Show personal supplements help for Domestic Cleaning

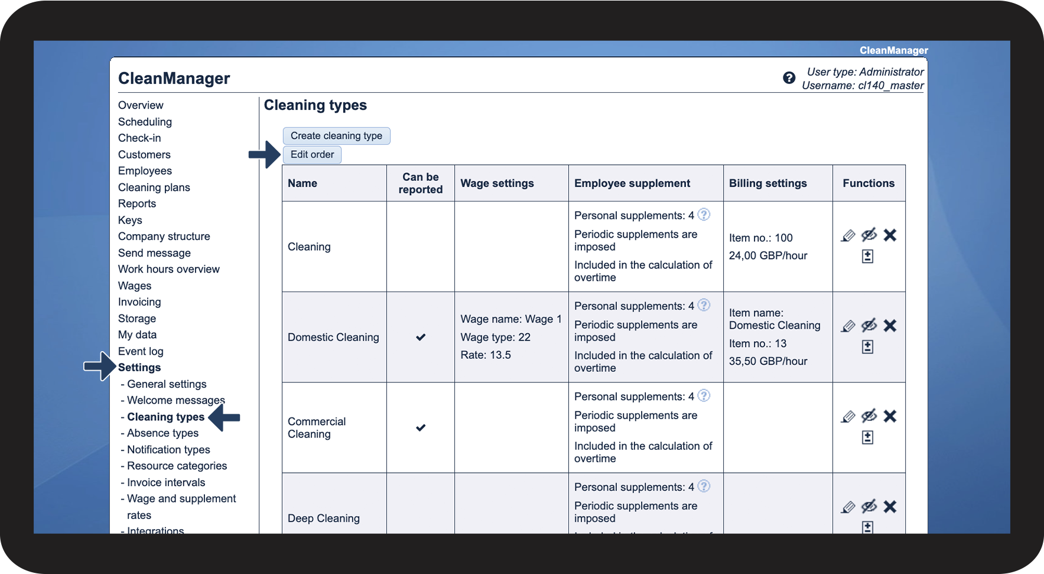tap(704, 305)
